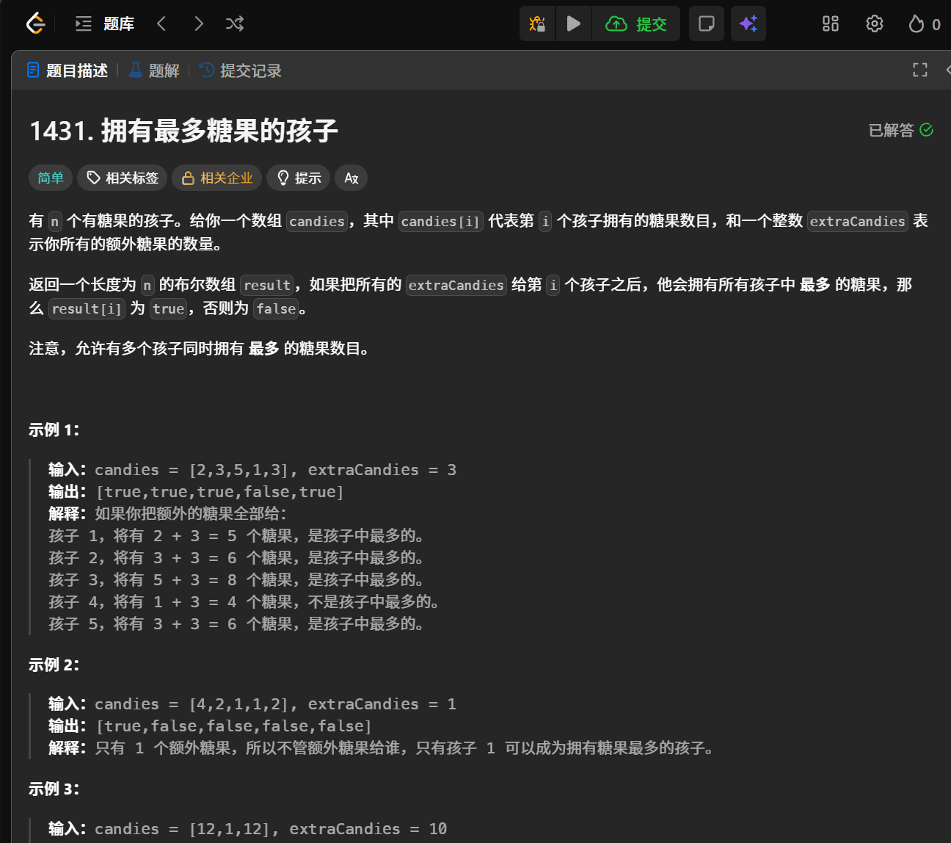Click the 示例 3 heading

coord(54,789)
